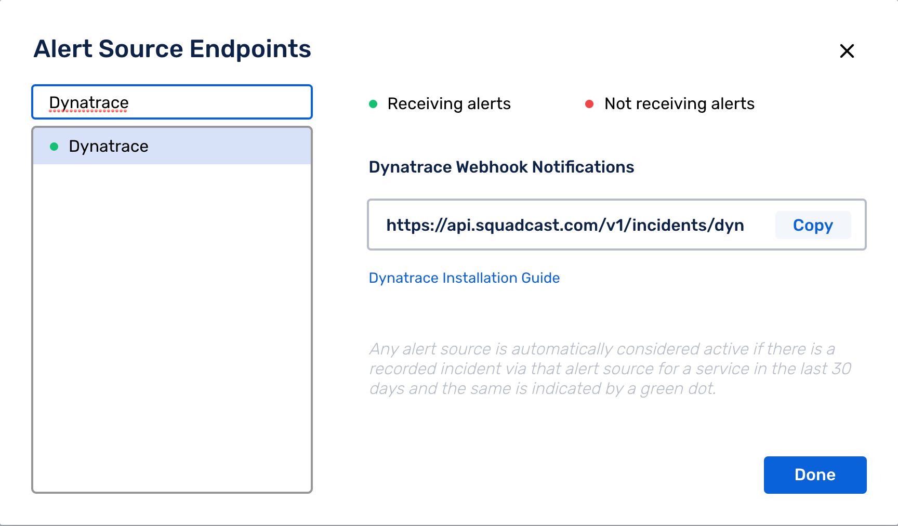Screen dimensions: 898x526
Task: Click the 'Alert Source Endpoints' dialog title
Action: pyautogui.click(x=172, y=49)
